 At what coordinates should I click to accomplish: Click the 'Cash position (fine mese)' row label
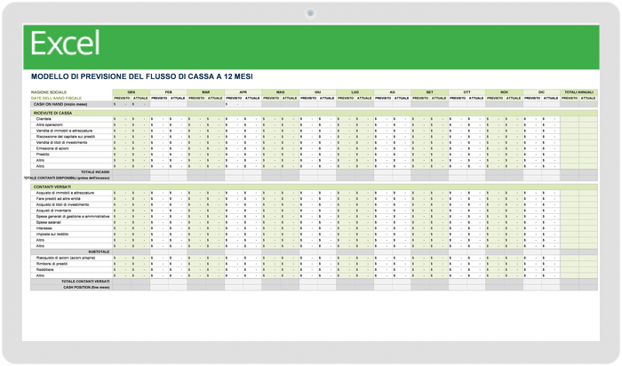click(86, 287)
